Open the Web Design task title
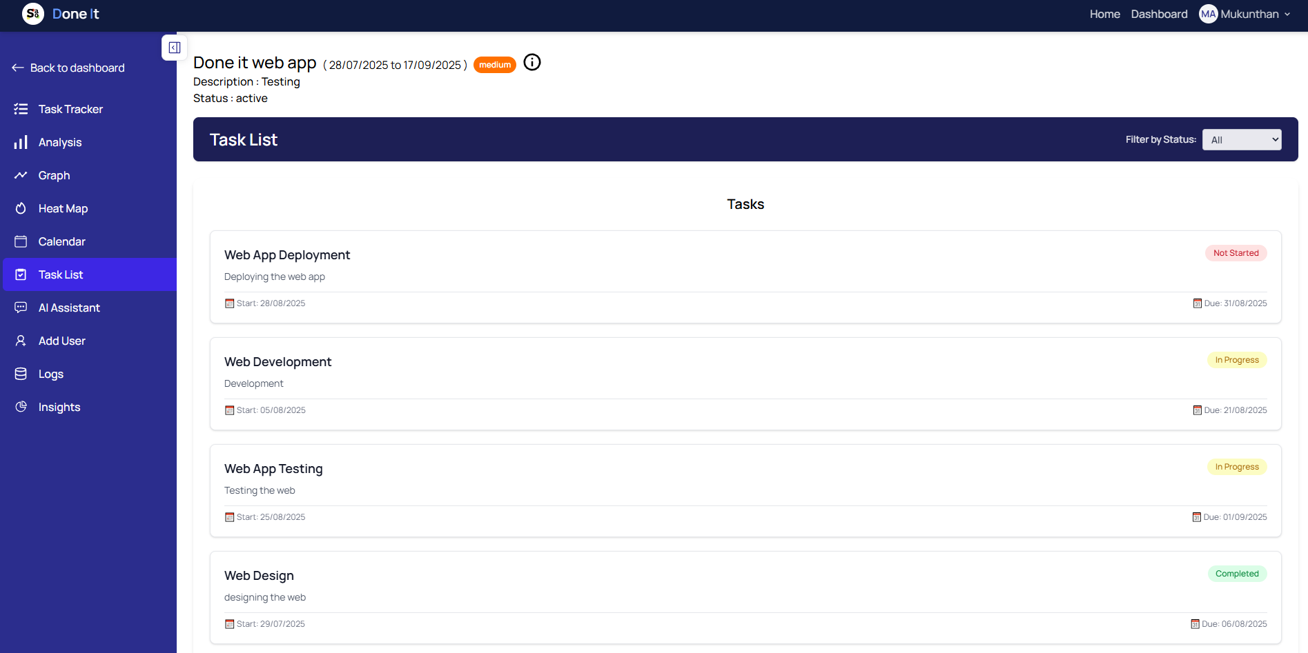 [259, 576]
